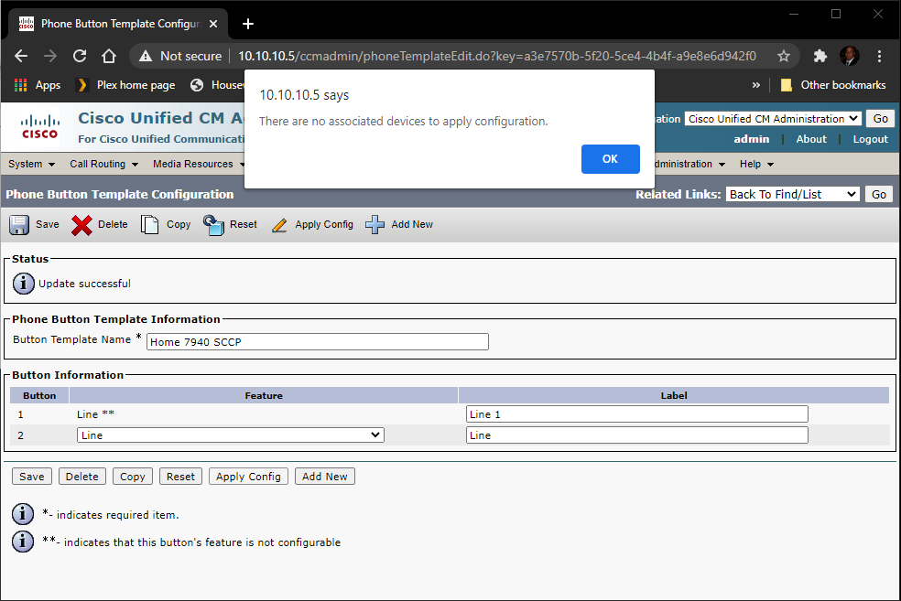Show hidden bookmarks with the chevron
901x601 pixels.
click(x=756, y=85)
